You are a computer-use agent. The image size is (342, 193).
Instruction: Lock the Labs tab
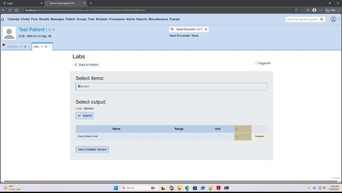click(x=46, y=47)
